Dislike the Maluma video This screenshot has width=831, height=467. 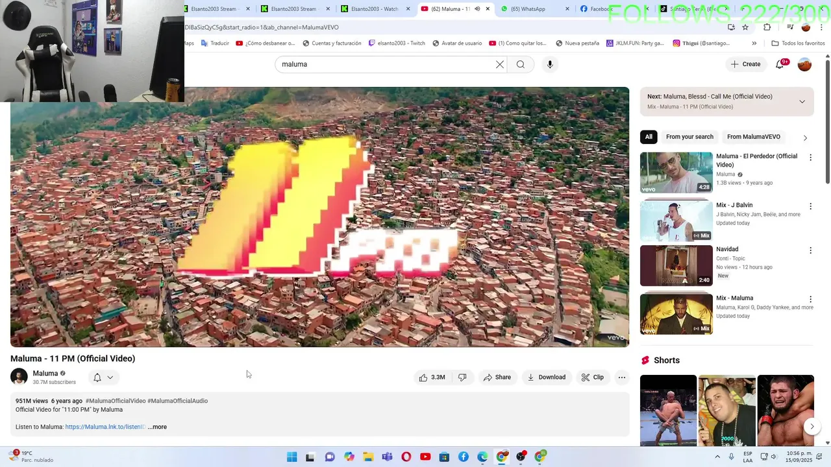[462, 377]
